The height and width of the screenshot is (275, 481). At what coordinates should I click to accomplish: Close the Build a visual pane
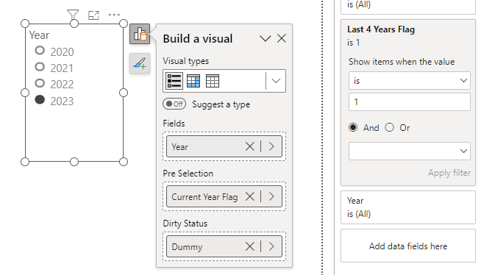point(281,39)
